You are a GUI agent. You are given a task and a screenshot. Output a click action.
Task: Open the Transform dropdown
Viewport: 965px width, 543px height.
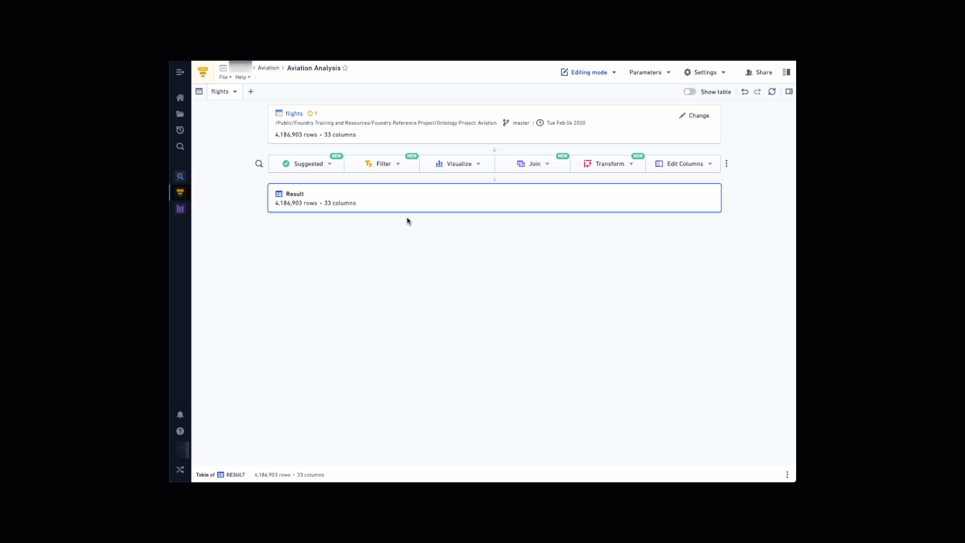point(608,164)
